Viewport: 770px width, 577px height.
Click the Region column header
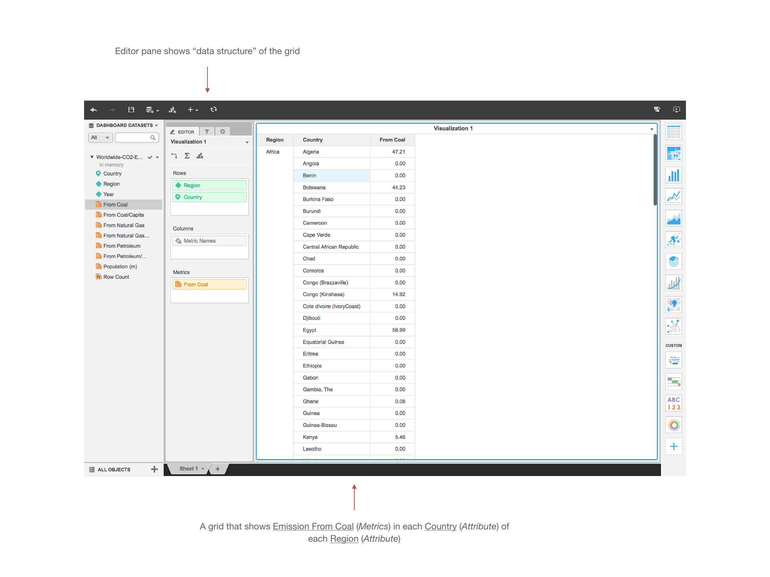point(275,140)
